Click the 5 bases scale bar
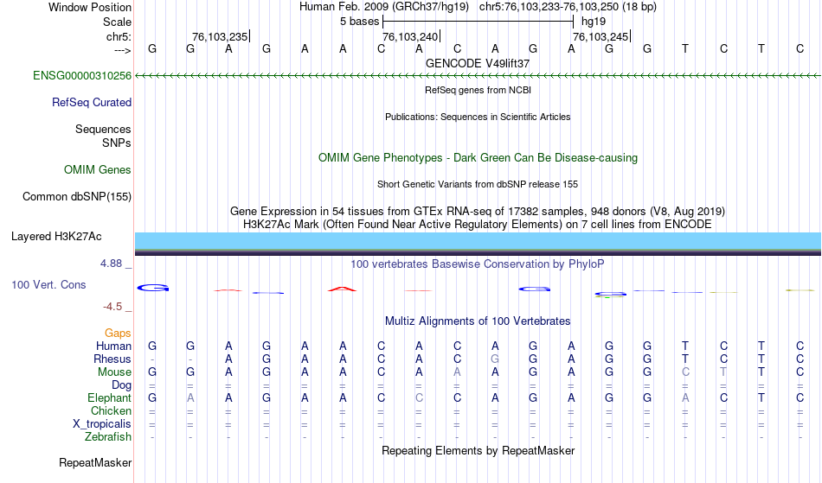This screenshot has width=822, height=483. 478,22
